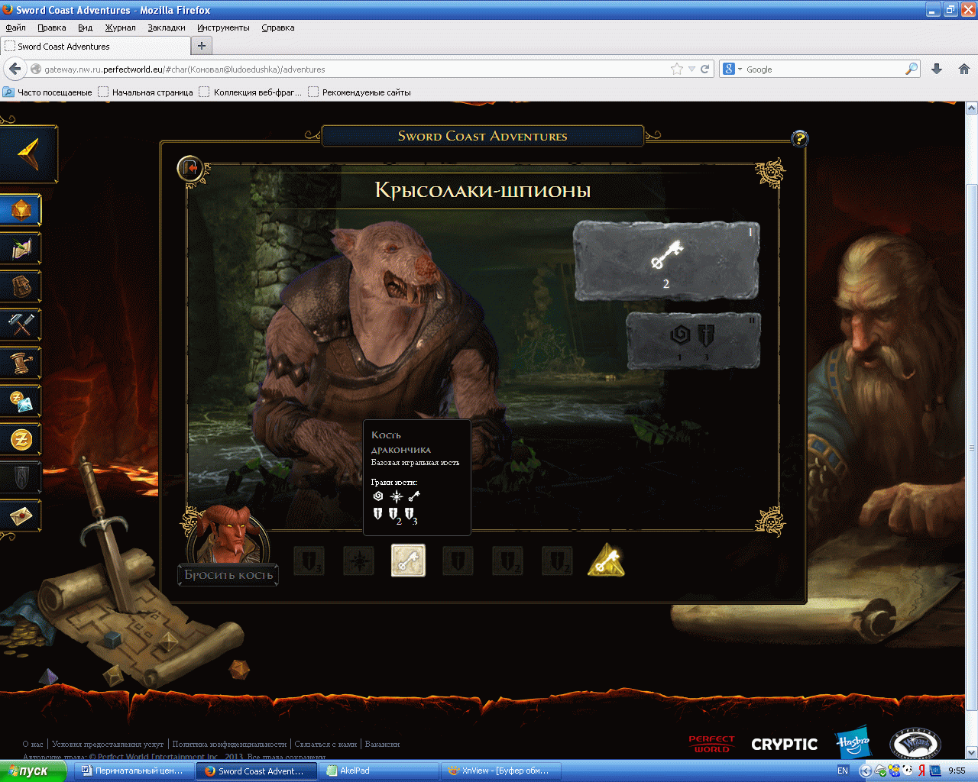The image size is (978, 782).
Task: Click the golden arrow gateway home icon
Action: coord(29,154)
